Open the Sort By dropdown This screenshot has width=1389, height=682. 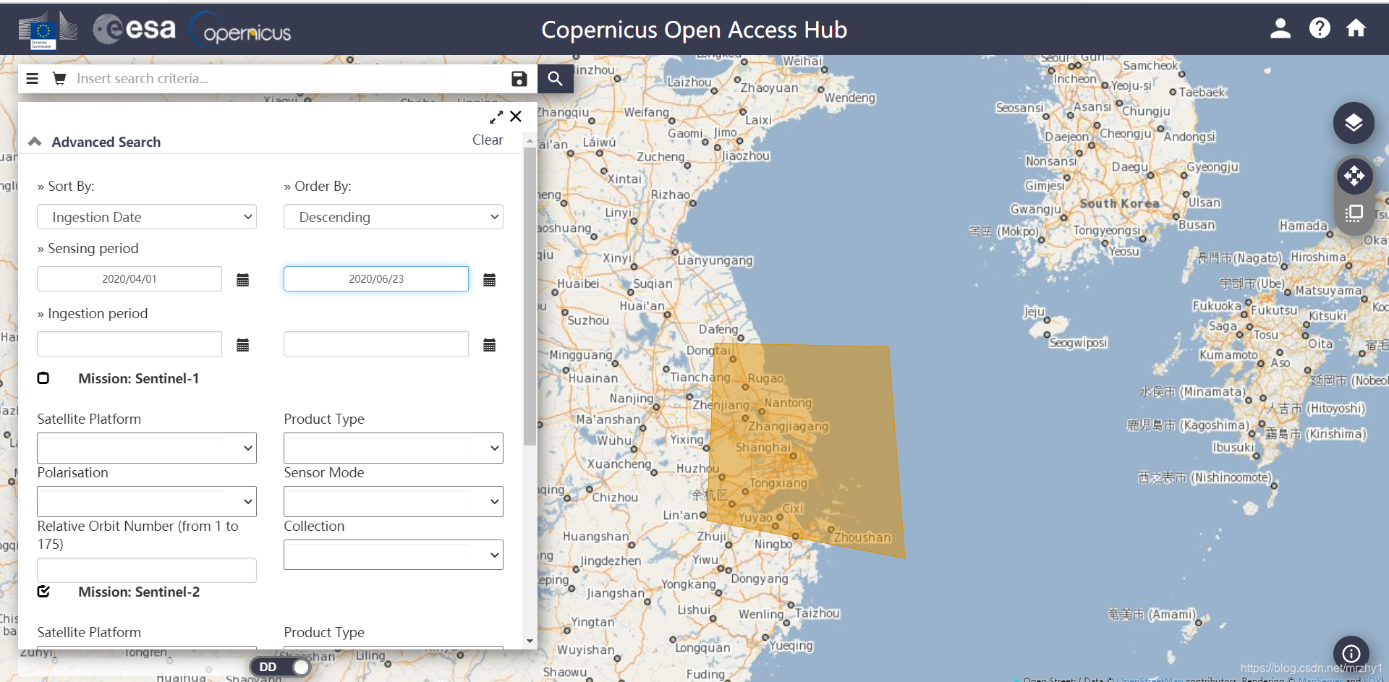147,217
